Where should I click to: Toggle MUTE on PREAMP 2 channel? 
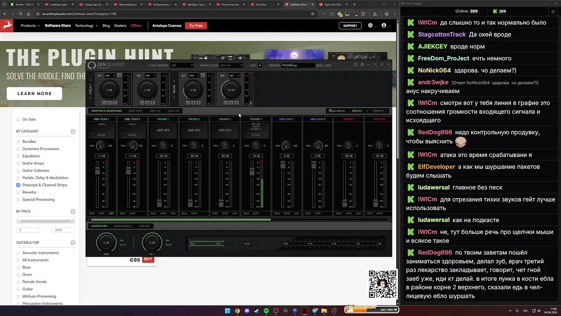point(194,213)
